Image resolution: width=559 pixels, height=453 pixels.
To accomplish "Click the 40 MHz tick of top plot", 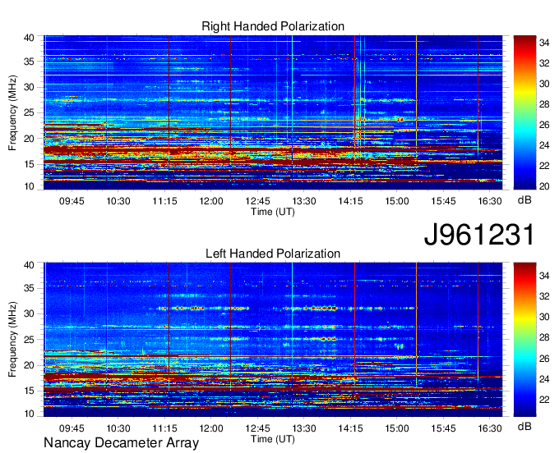I will (x=30, y=38).
